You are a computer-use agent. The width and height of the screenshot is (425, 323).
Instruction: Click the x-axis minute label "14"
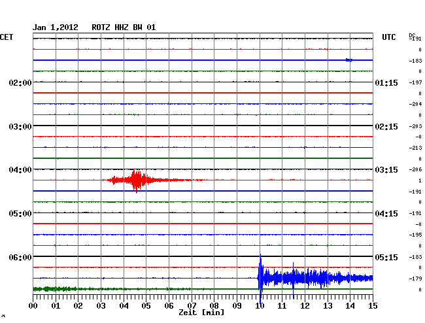pyautogui.click(x=350, y=306)
